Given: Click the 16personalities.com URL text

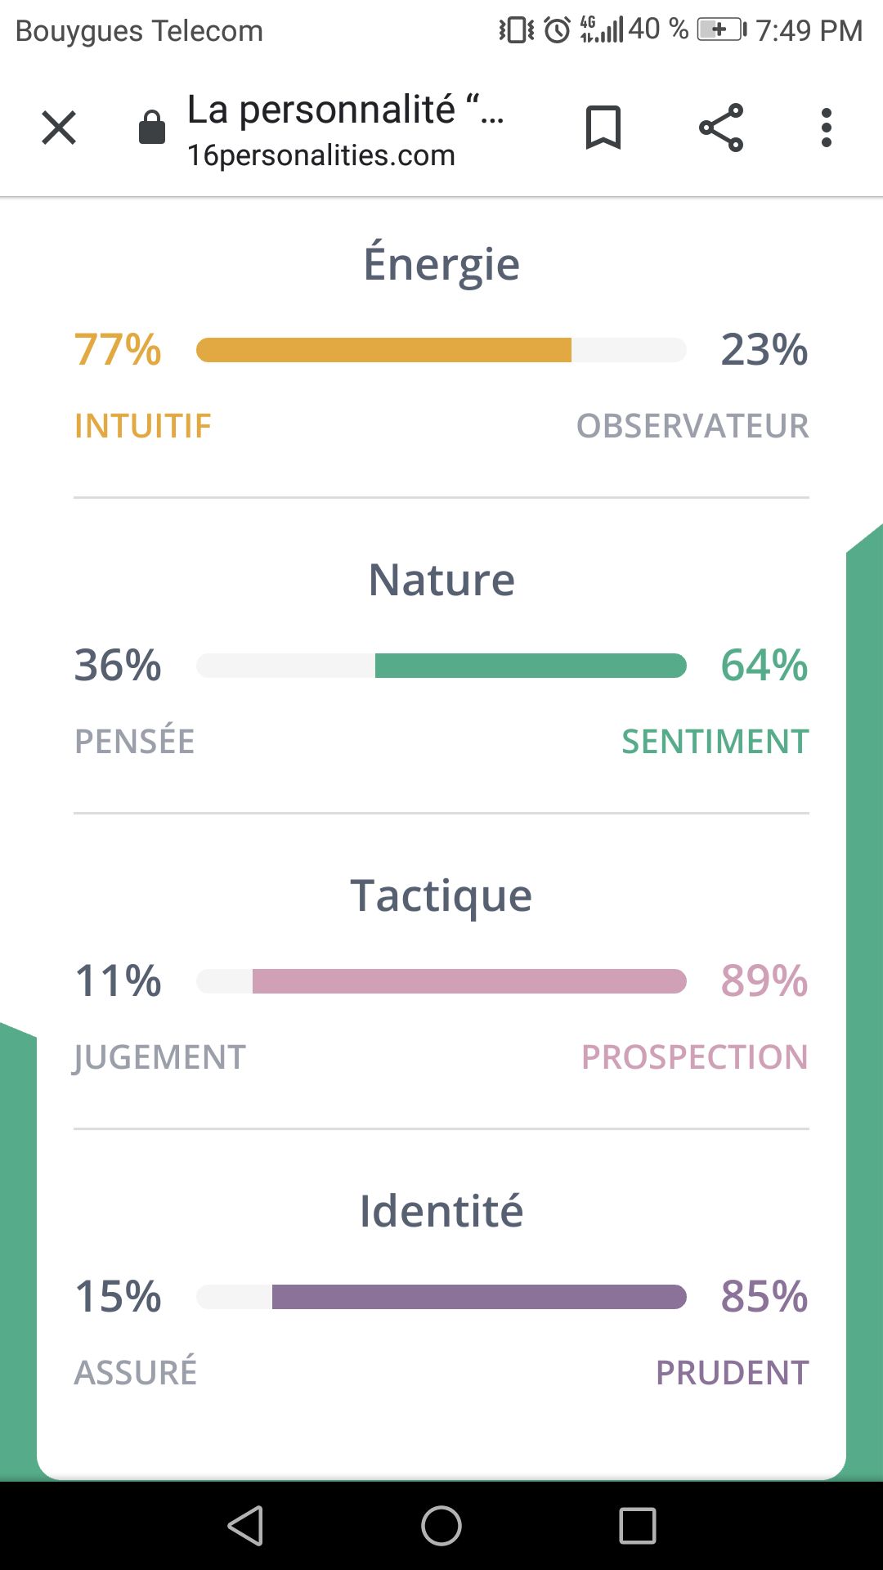Looking at the screenshot, I should coord(321,155).
